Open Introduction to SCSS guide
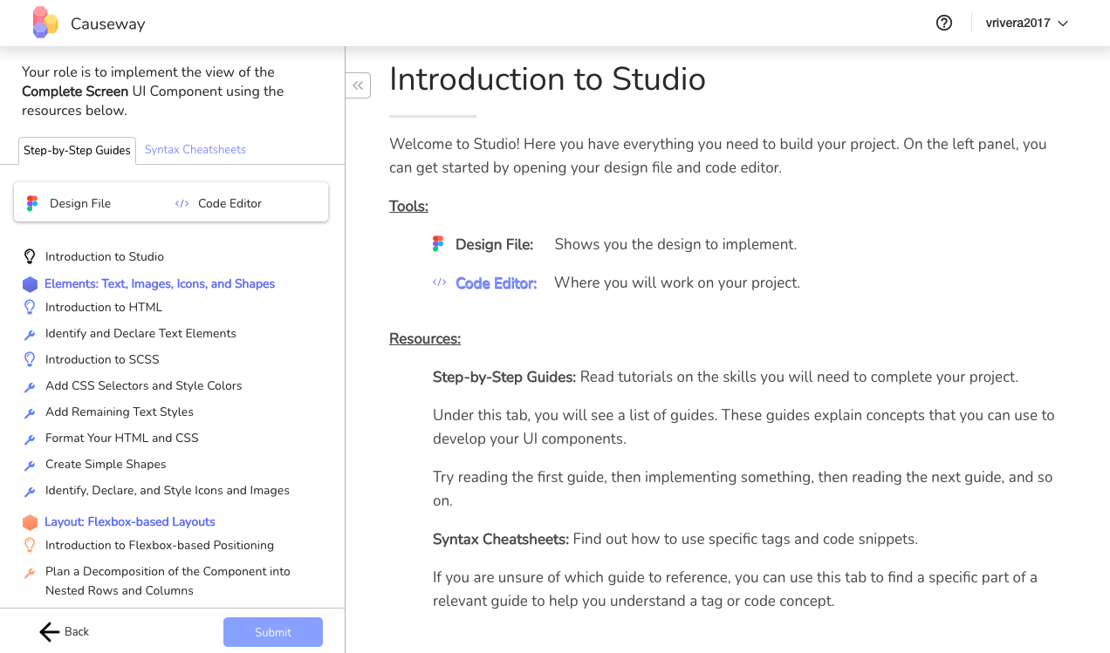The height and width of the screenshot is (653, 1110). click(x=102, y=359)
